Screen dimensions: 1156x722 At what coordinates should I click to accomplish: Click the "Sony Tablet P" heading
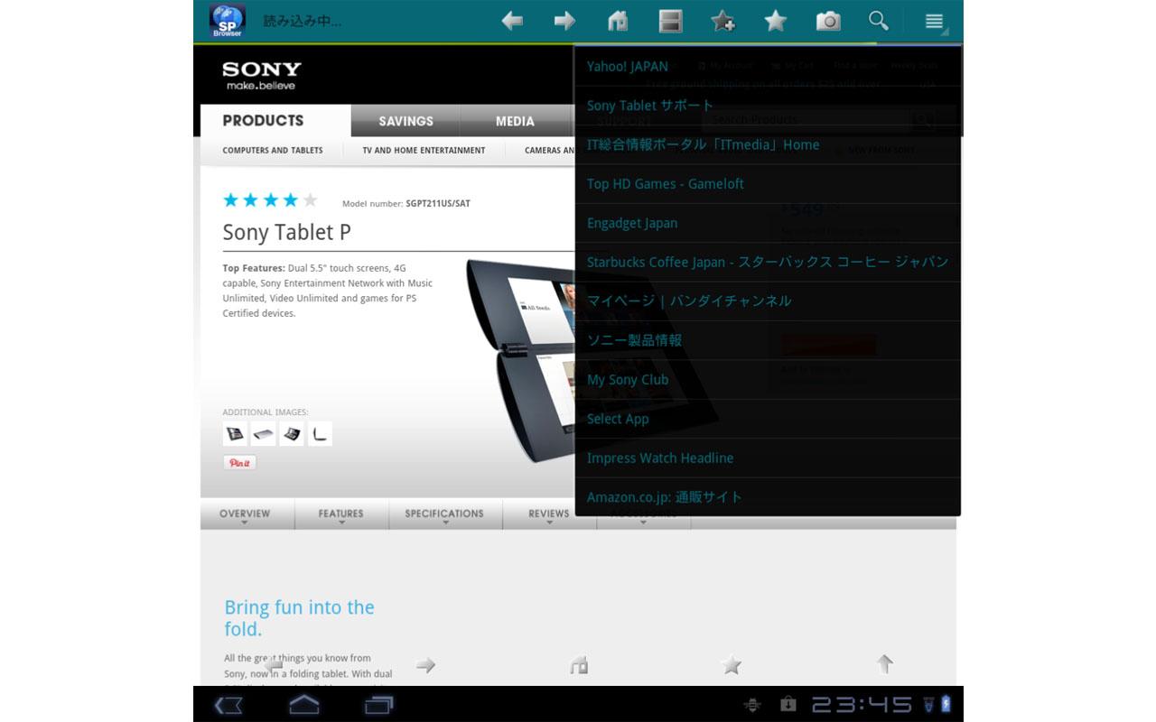287,233
